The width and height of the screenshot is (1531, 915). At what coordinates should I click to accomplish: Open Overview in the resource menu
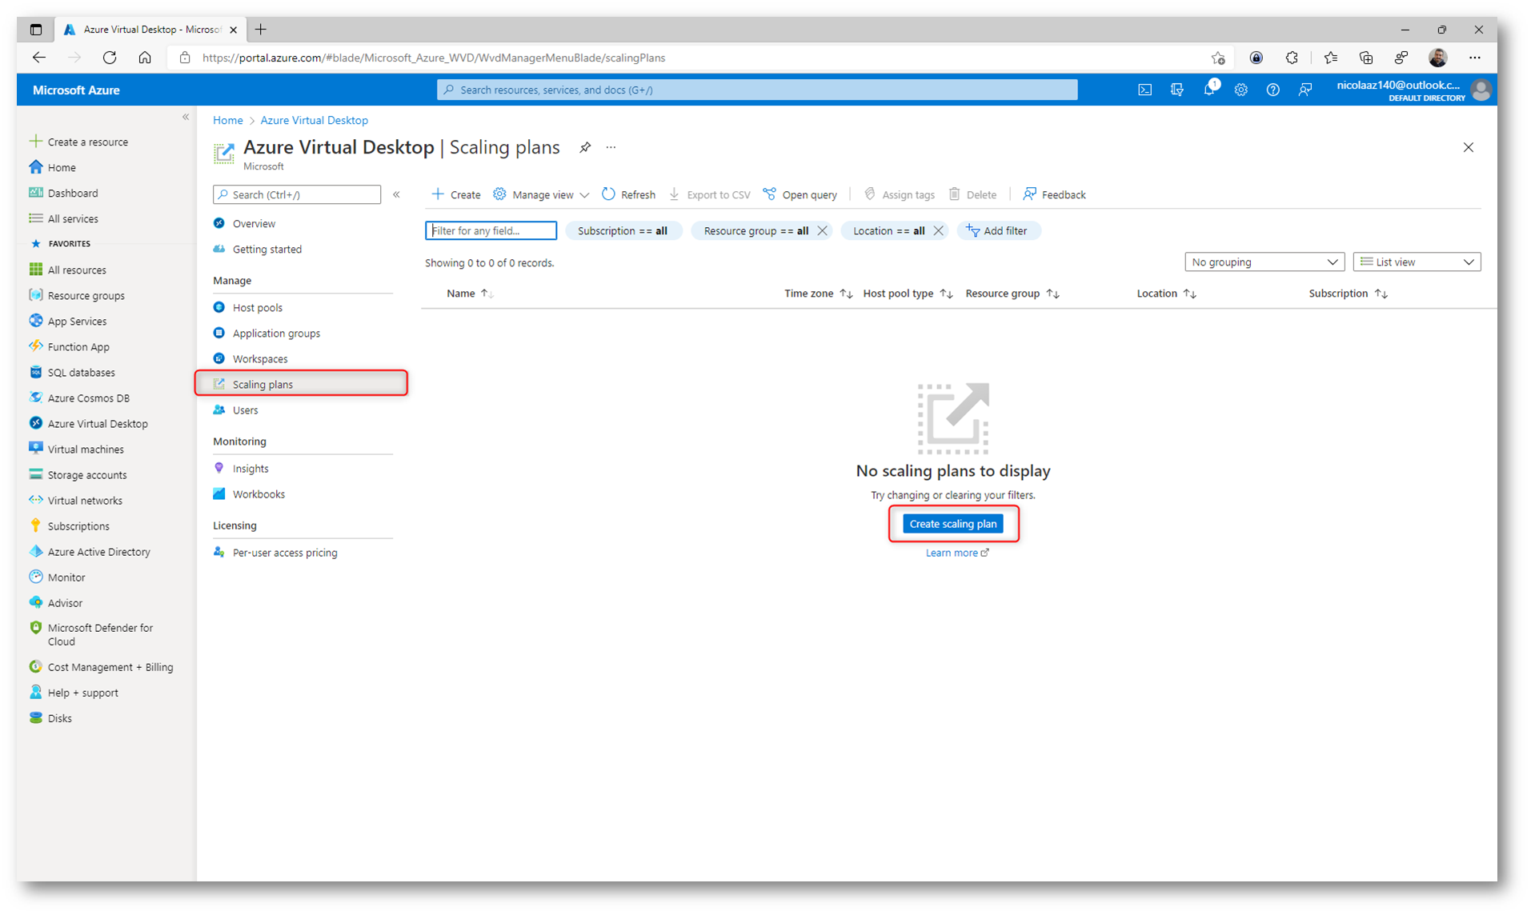tap(254, 224)
